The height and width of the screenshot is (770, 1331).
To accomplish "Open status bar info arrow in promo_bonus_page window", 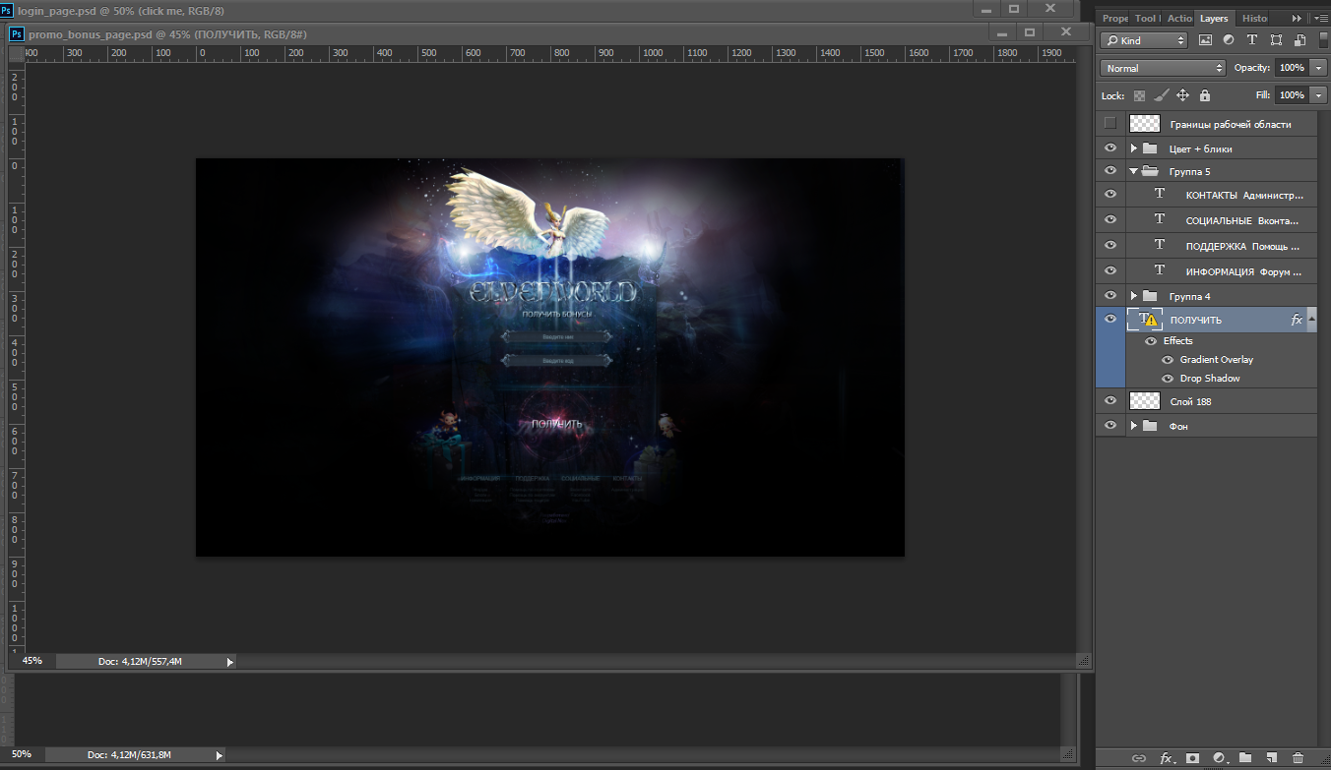I will [230, 662].
